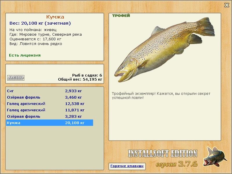
Task: Select Озёрная форель 3,283 кг row
Action: point(50,117)
